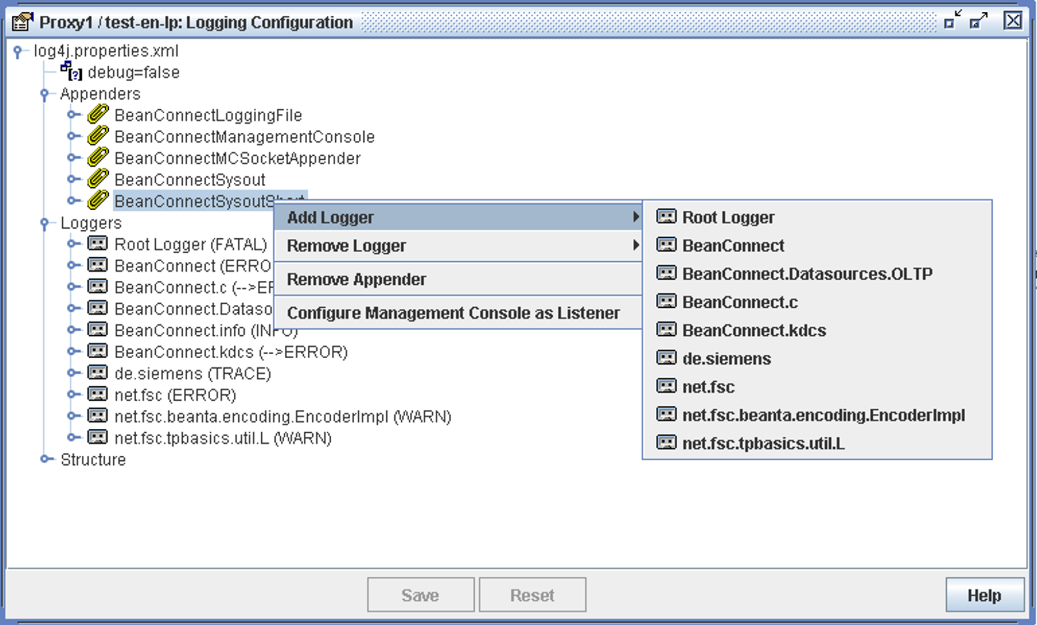1037x625 pixels.
Task: Click the BeanConnectLoggingFile paperclip icon
Action: [98, 114]
